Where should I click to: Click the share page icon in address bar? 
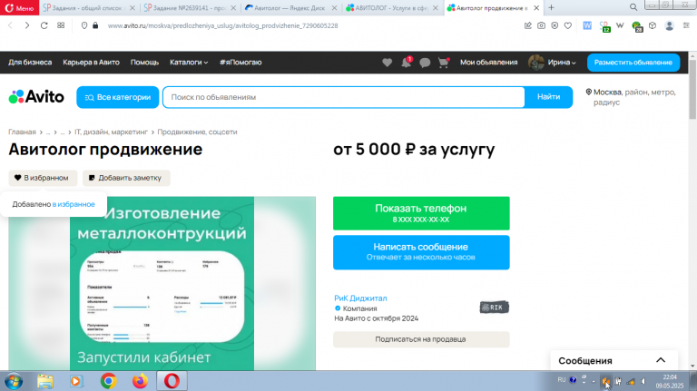(x=527, y=25)
